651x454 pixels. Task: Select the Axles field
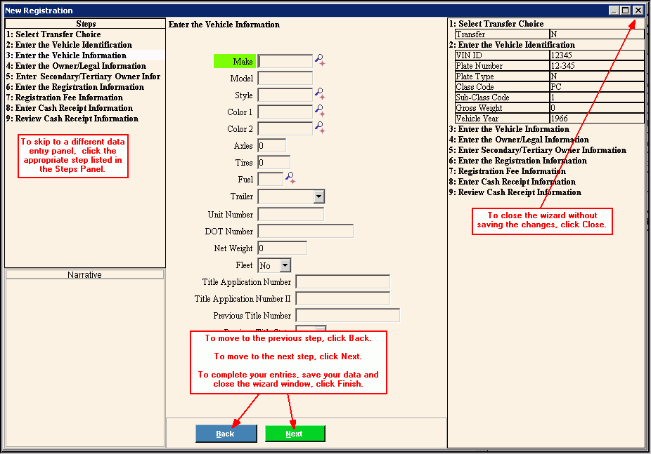271,146
